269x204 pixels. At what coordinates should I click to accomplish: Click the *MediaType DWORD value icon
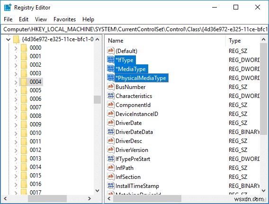pos(111,69)
